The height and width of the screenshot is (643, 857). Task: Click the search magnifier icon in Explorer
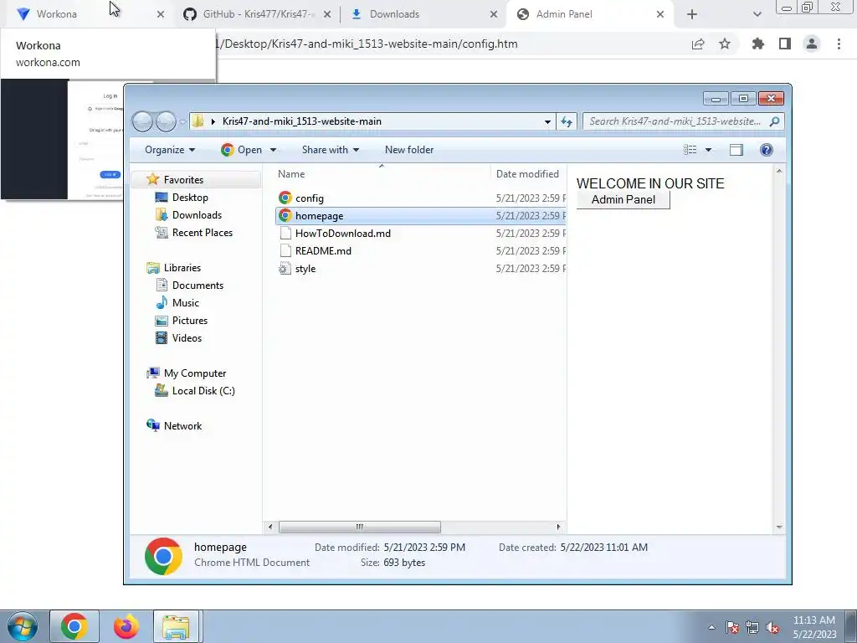point(774,121)
